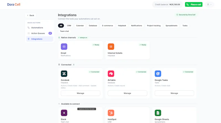Click the shield icon beside Secured by
Screen dimensions: 221x123
pos(177,15)
